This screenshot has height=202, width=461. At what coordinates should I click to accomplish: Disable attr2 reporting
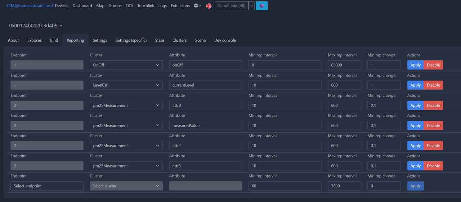433,146
